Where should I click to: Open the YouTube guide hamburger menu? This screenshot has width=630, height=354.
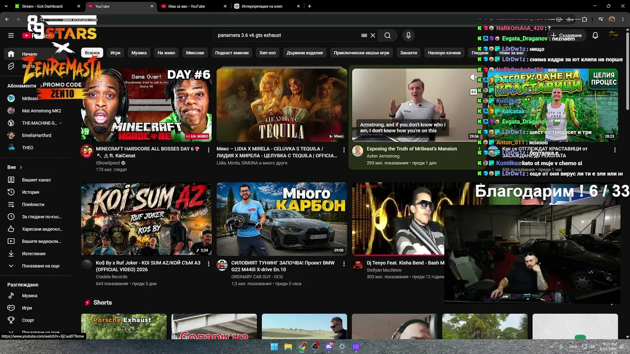pos(11,35)
